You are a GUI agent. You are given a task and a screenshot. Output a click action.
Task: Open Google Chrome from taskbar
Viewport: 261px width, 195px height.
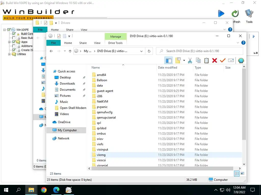(x=44, y=190)
